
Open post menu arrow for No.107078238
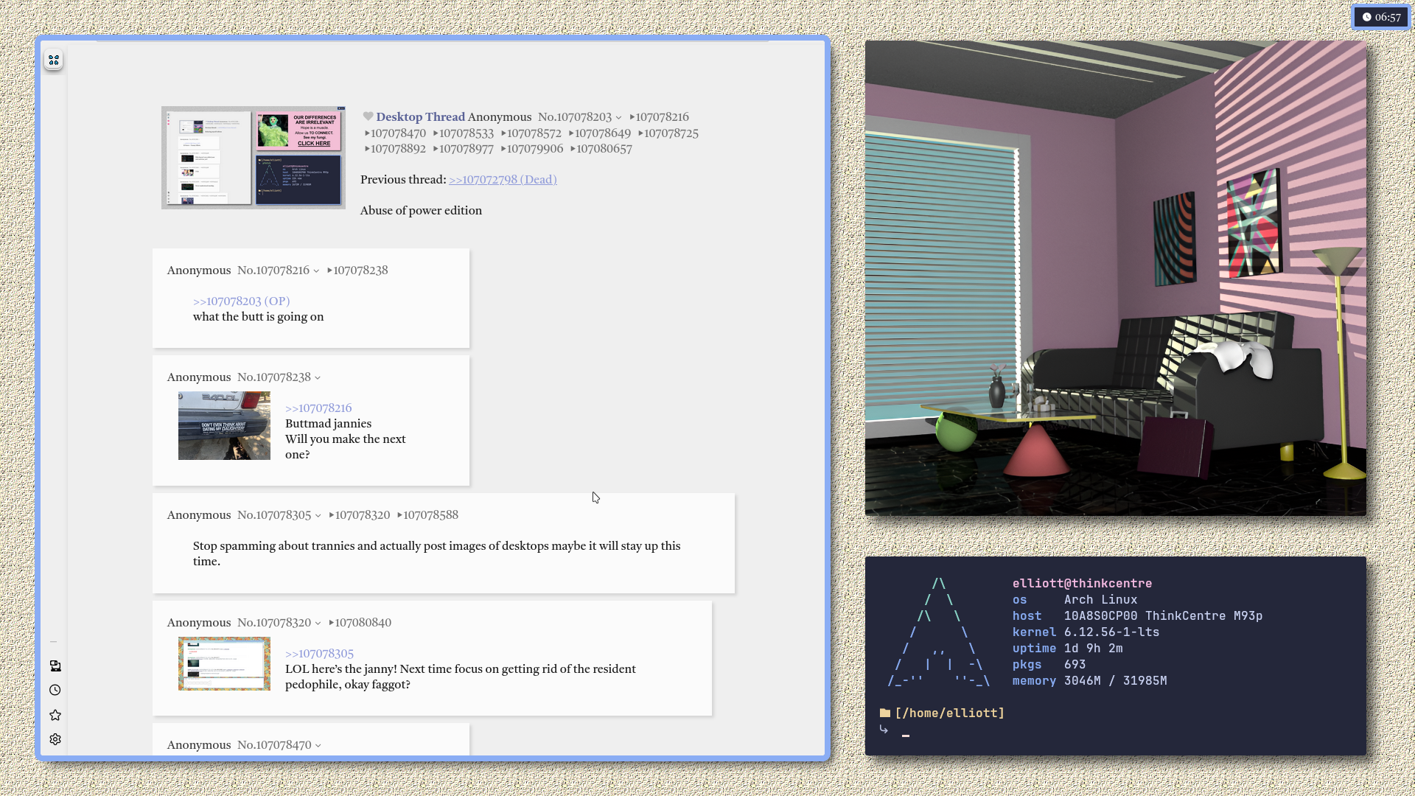coord(318,378)
